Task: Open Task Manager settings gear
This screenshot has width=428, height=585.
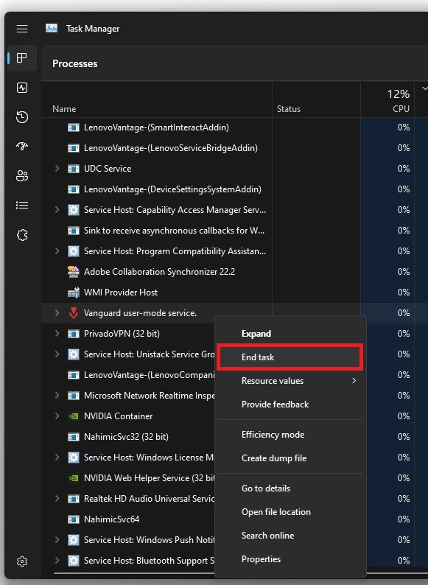Action: 22,561
